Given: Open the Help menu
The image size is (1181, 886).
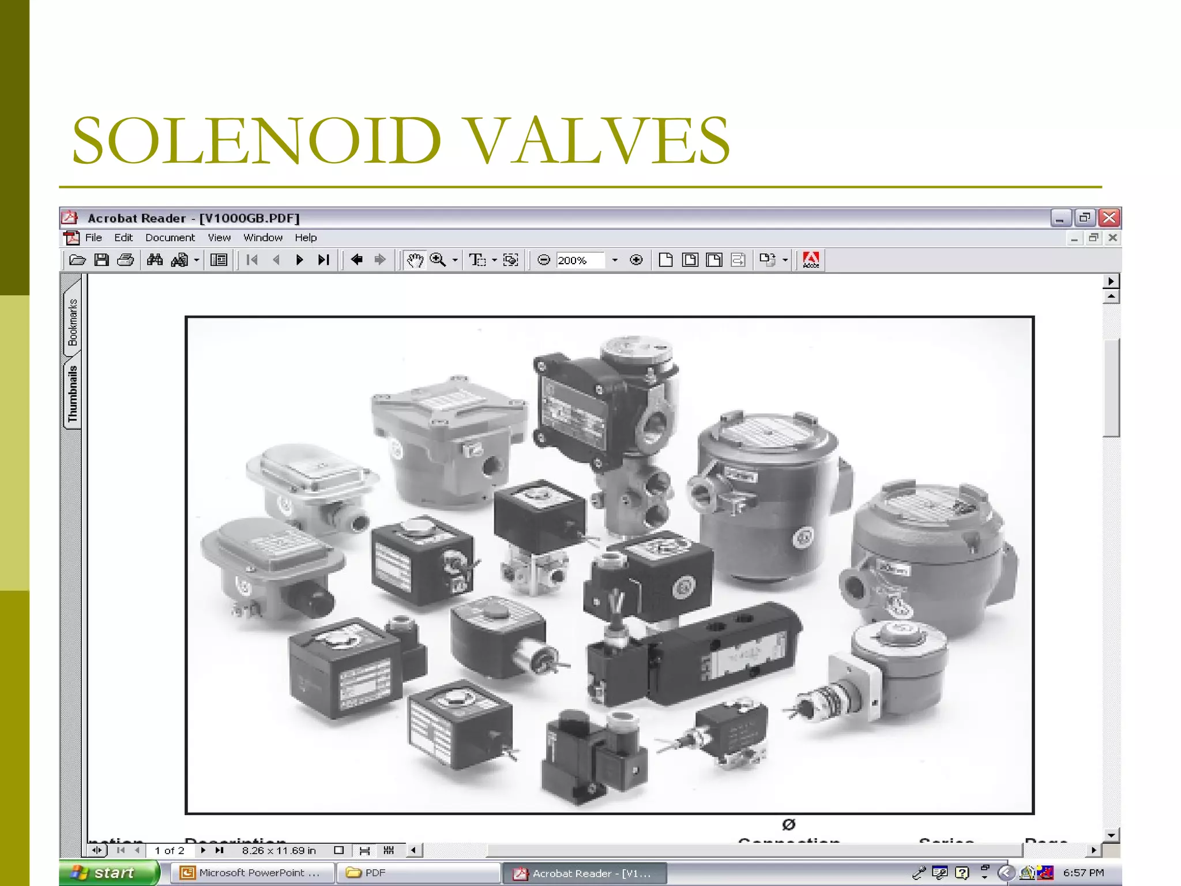Looking at the screenshot, I should click(306, 238).
